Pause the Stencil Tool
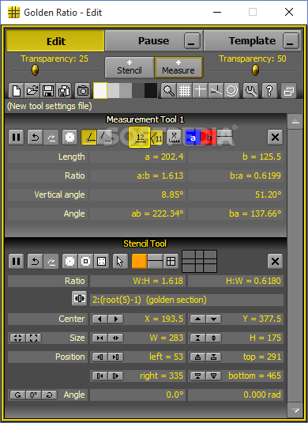Screen dimensions: 308x423 [16, 261]
